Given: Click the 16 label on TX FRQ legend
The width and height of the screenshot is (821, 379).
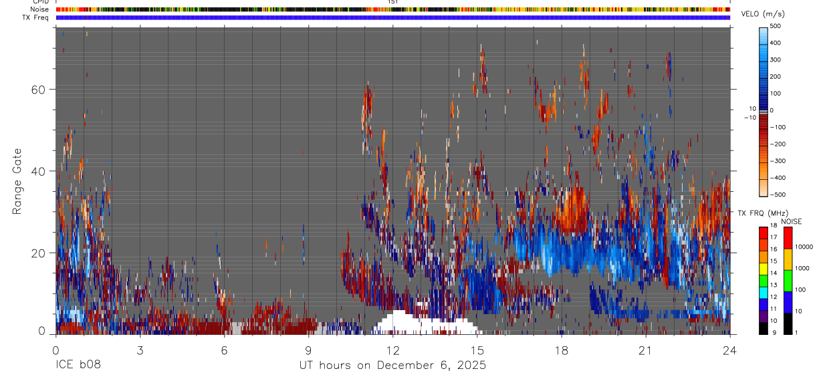Looking at the screenshot, I should pyautogui.click(x=775, y=249).
